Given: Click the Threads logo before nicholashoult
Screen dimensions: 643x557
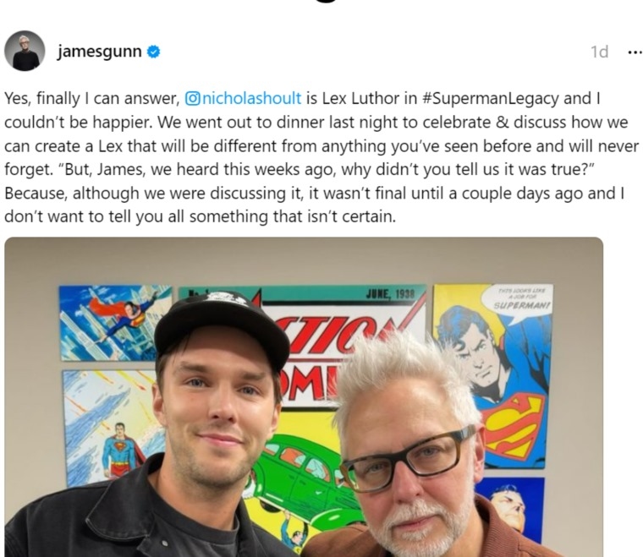Looking at the screenshot, I should [x=192, y=99].
